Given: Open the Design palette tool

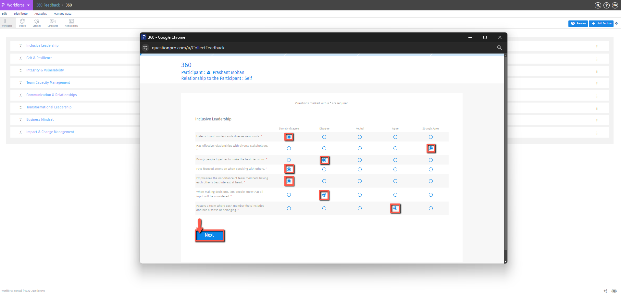Looking at the screenshot, I should click(x=22, y=23).
